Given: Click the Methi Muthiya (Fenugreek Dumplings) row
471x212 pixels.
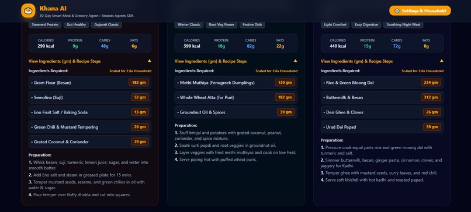Looking at the screenshot, I should [x=236, y=82].
